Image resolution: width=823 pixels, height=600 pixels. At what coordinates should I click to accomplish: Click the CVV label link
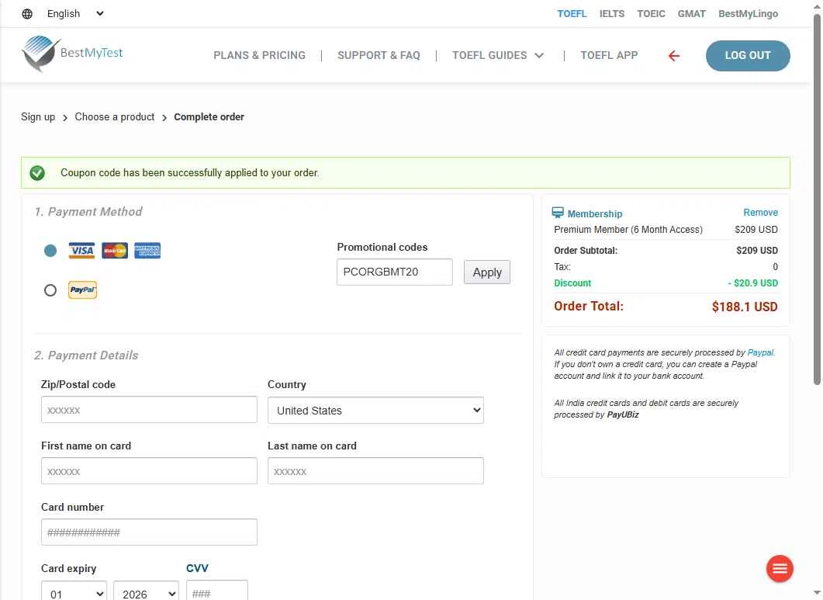pyautogui.click(x=197, y=568)
